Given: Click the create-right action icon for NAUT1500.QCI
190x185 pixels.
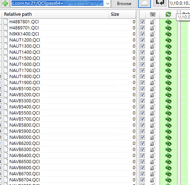Looking at the screenshot, I should point(169,58).
